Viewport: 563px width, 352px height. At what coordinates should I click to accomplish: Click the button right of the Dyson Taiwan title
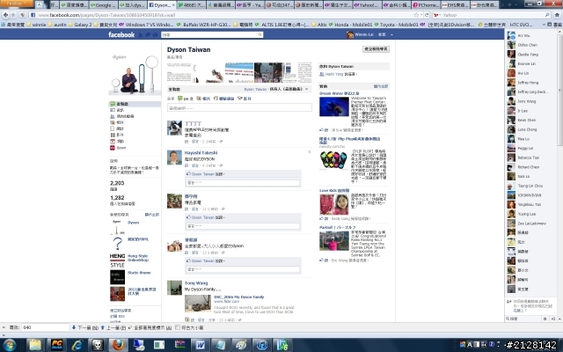pyautogui.click(x=376, y=49)
